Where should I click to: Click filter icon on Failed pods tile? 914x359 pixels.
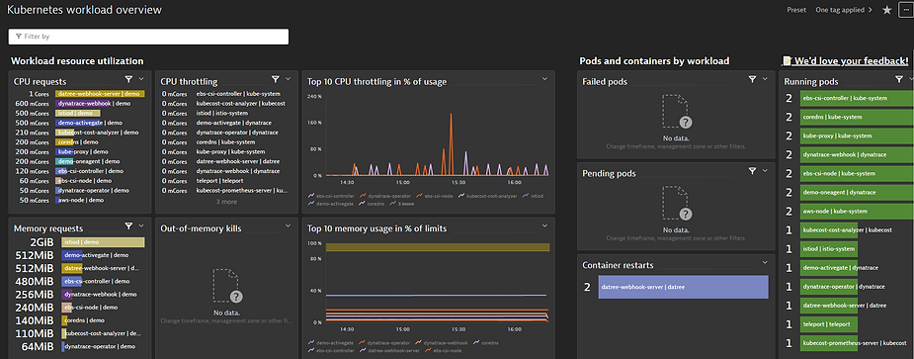point(753,79)
